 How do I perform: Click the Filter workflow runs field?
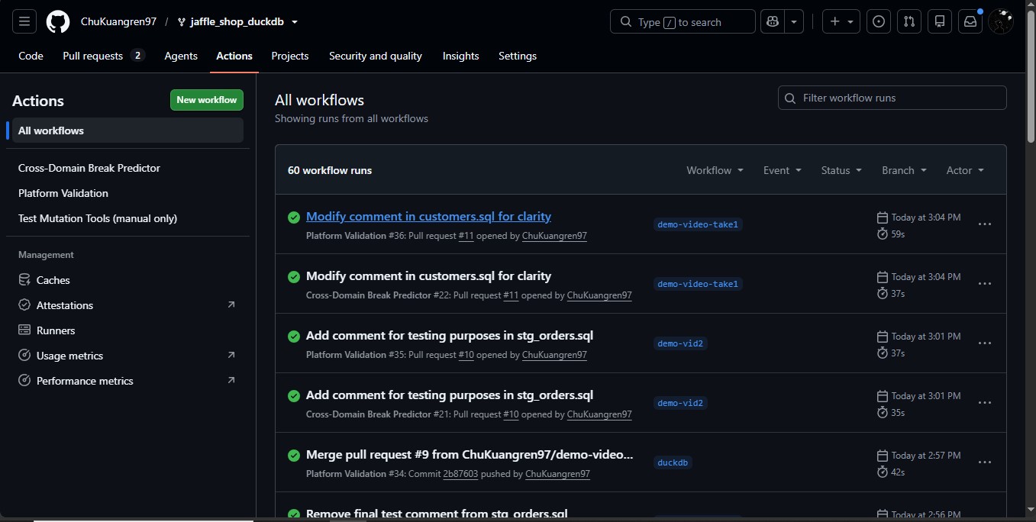tap(892, 98)
